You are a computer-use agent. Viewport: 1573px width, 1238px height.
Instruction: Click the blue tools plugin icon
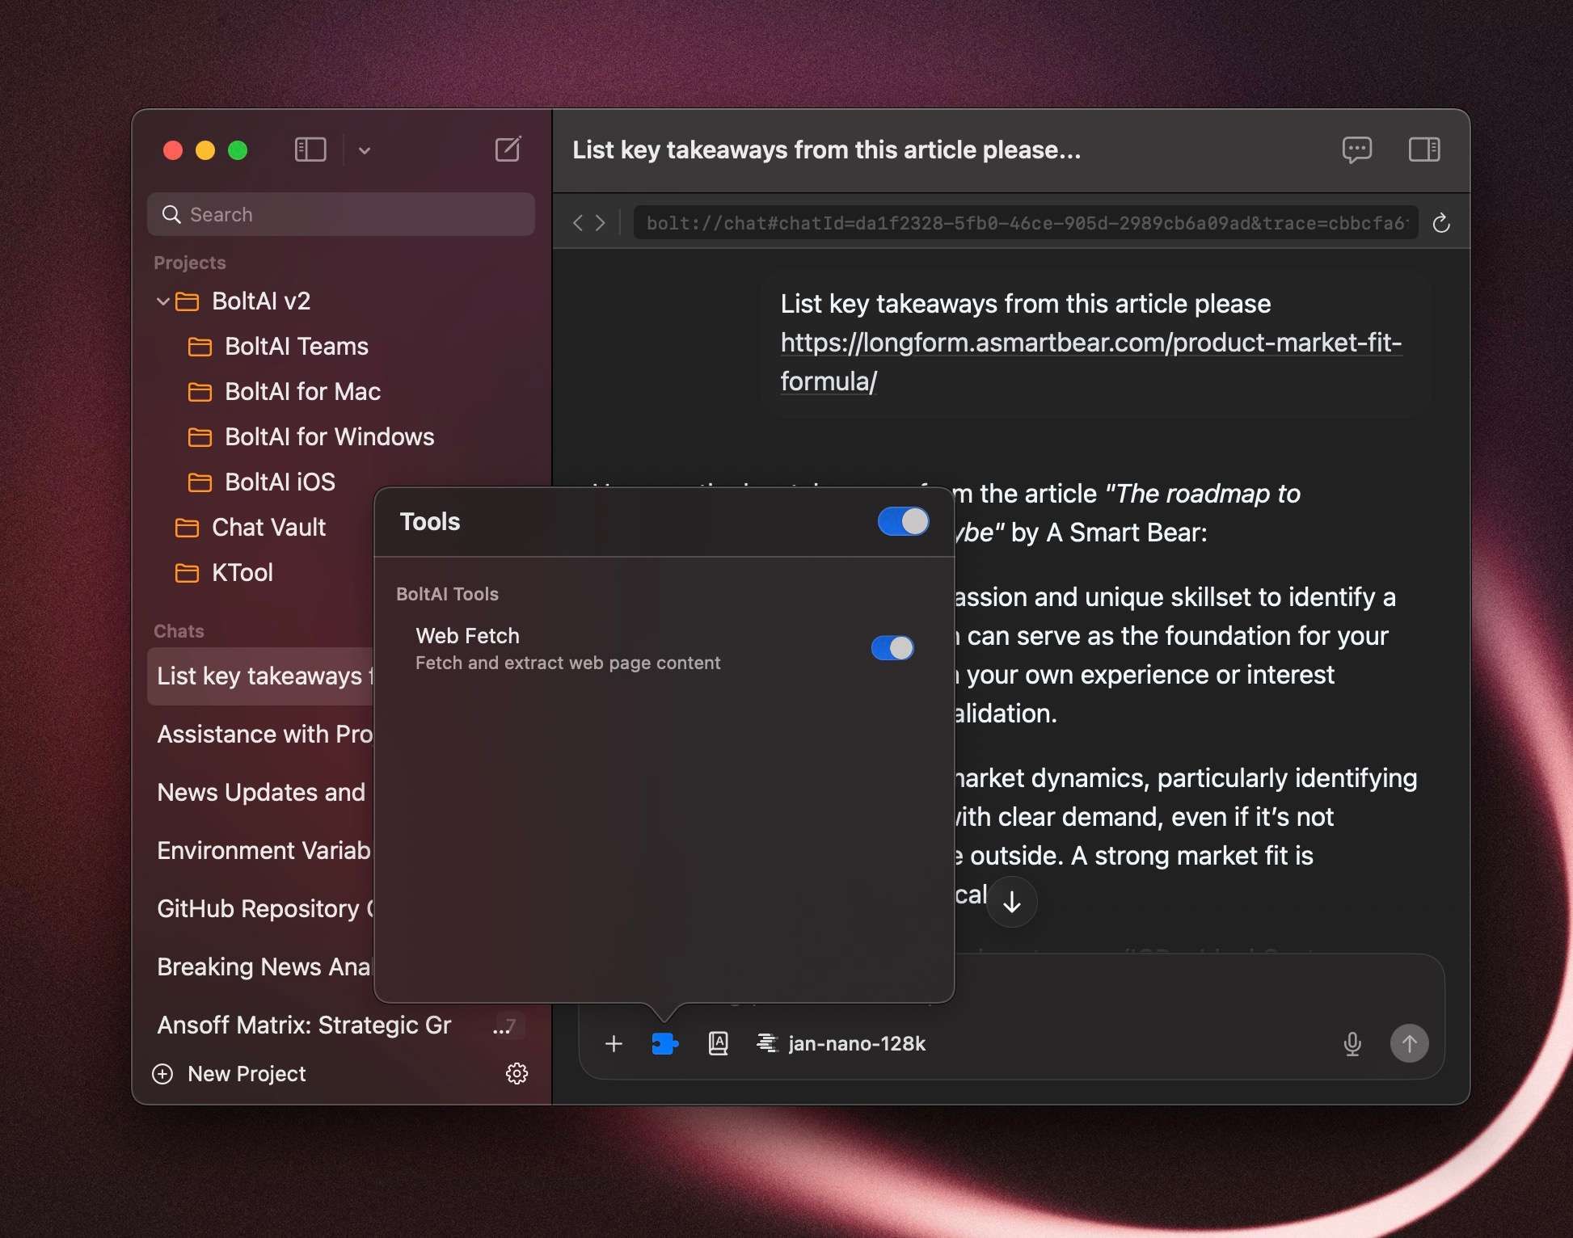pyautogui.click(x=664, y=1044)
